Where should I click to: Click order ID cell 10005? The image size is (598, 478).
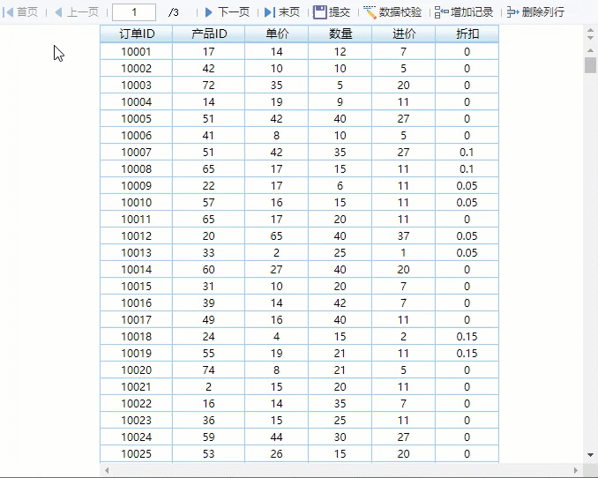point(137,119)
